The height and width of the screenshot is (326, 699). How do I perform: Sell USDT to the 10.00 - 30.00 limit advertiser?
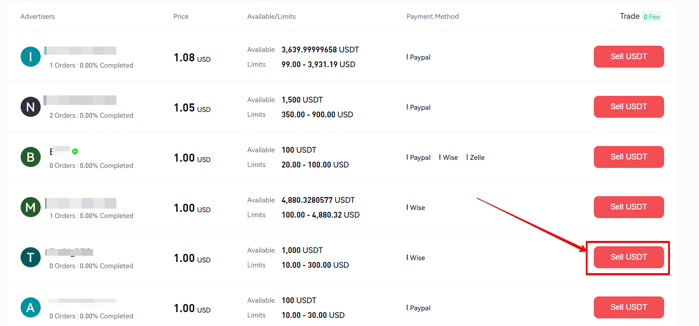629,307
